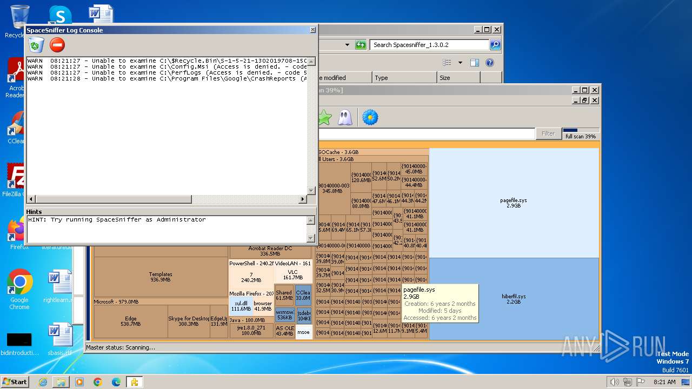Image resolution: width=692 pixels, height=389 pixels.
Task: Open the sbasis.rtf desktop file
Action: (60, 339)
